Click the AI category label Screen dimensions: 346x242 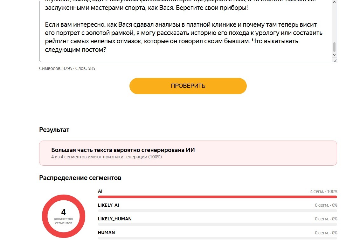(100, 191)
